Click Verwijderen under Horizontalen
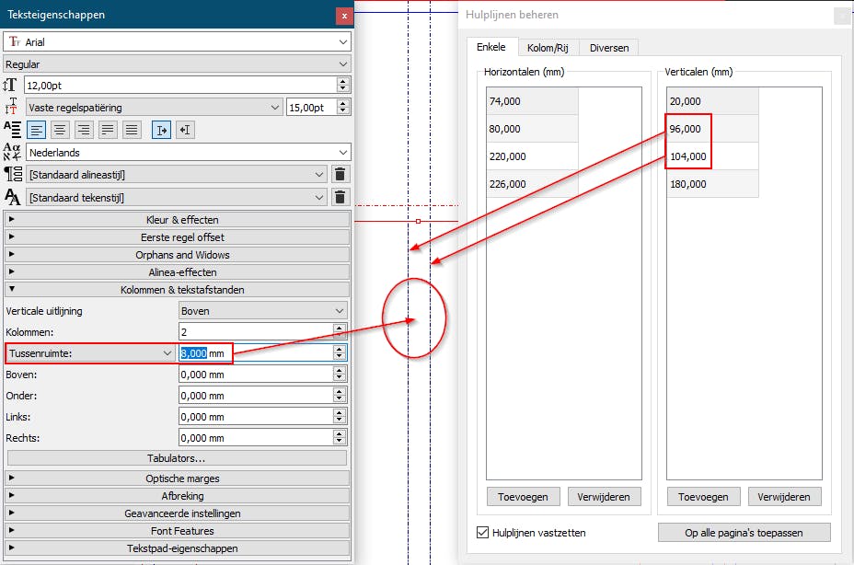The image size is (854, 565). tap(604, 497)
